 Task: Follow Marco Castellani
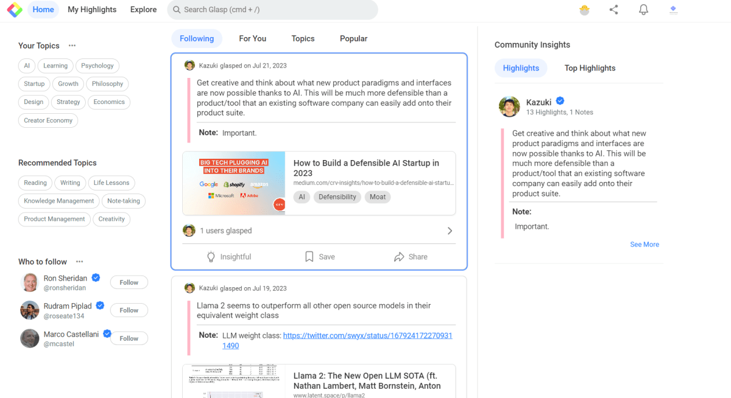129,338
